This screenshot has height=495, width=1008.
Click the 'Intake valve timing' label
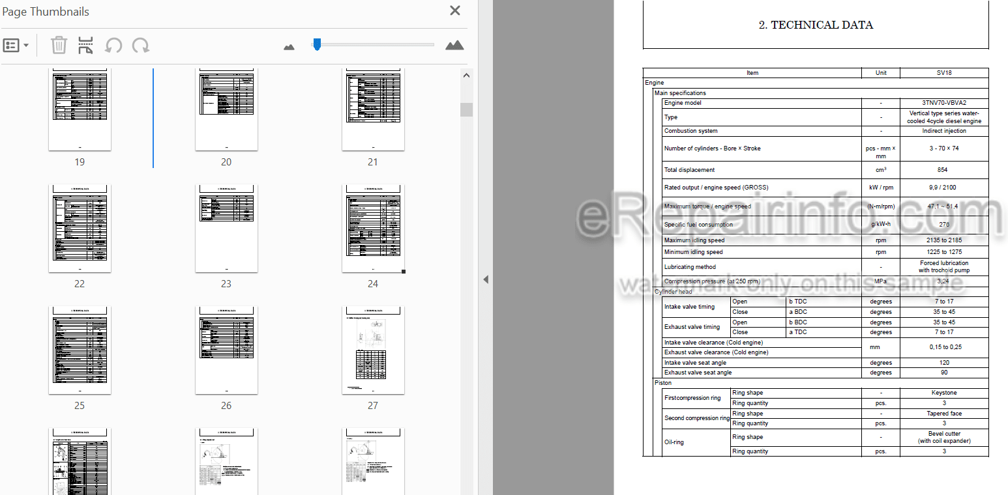(689, 307)
